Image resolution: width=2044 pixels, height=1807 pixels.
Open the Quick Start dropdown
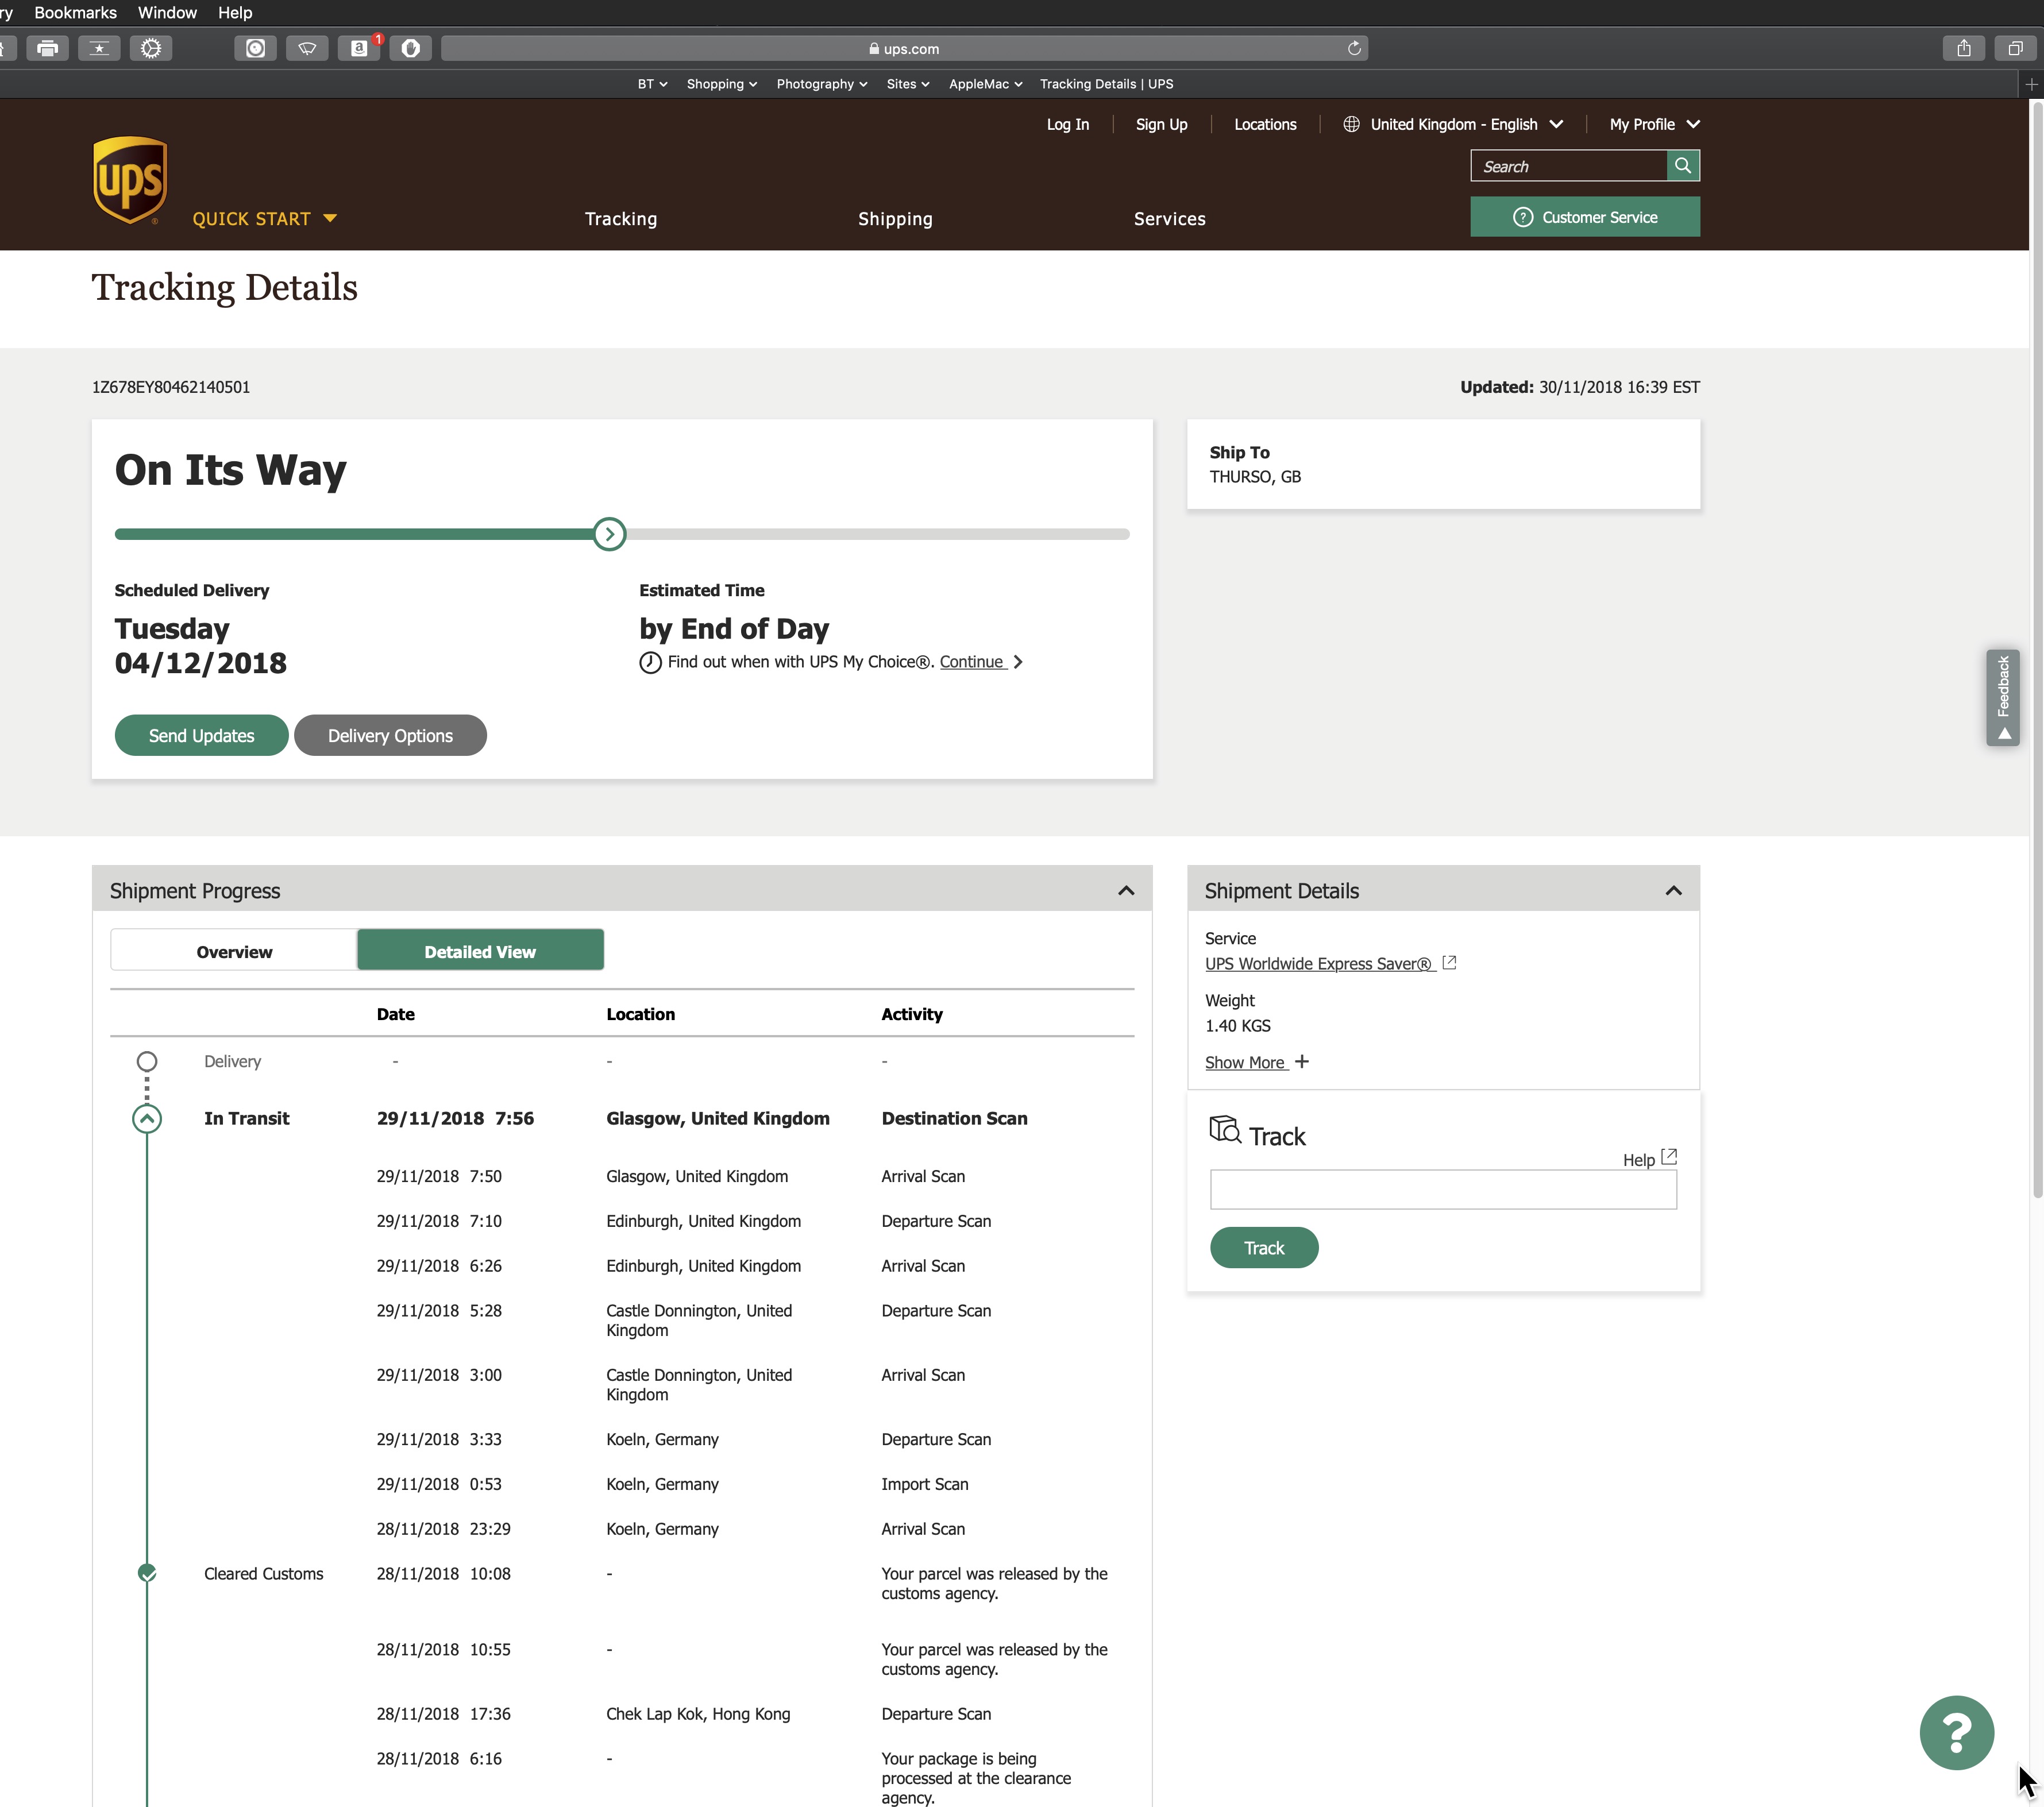264,219
